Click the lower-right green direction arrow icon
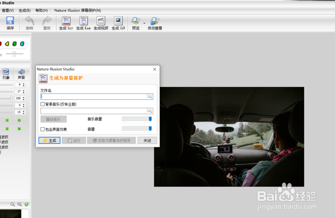Image resolution: width=335 pixels, height=218 pixels. coord(19,129)
